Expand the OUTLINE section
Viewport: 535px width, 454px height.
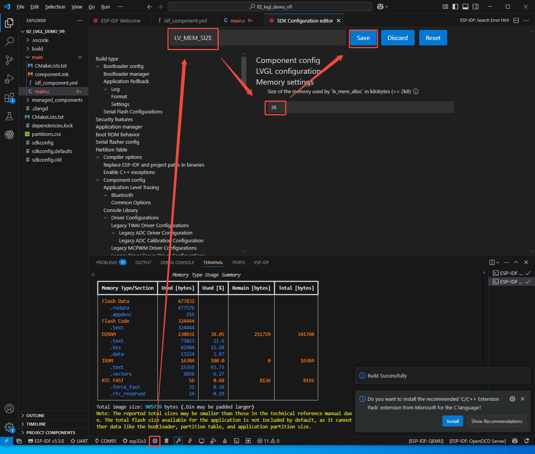(x=35, y=416)
